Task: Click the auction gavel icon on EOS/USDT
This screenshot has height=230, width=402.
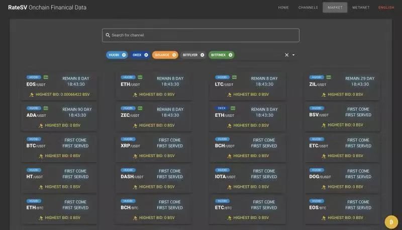Action: (31, 94)
